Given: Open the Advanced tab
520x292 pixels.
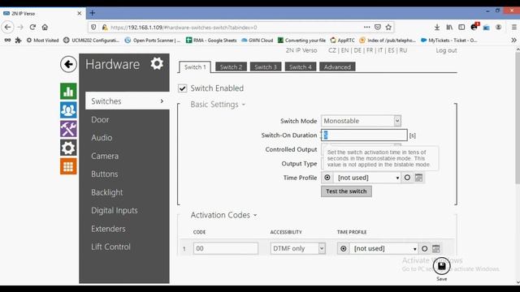Looking at the screenshot, I should point(337,67).
